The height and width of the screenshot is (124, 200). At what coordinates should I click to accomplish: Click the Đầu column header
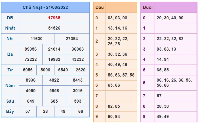[100, 7]
